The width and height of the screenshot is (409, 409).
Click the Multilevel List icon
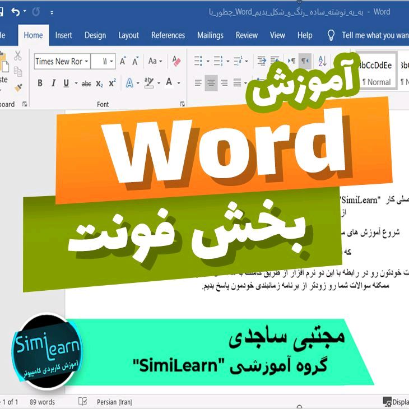click(238, 61)
